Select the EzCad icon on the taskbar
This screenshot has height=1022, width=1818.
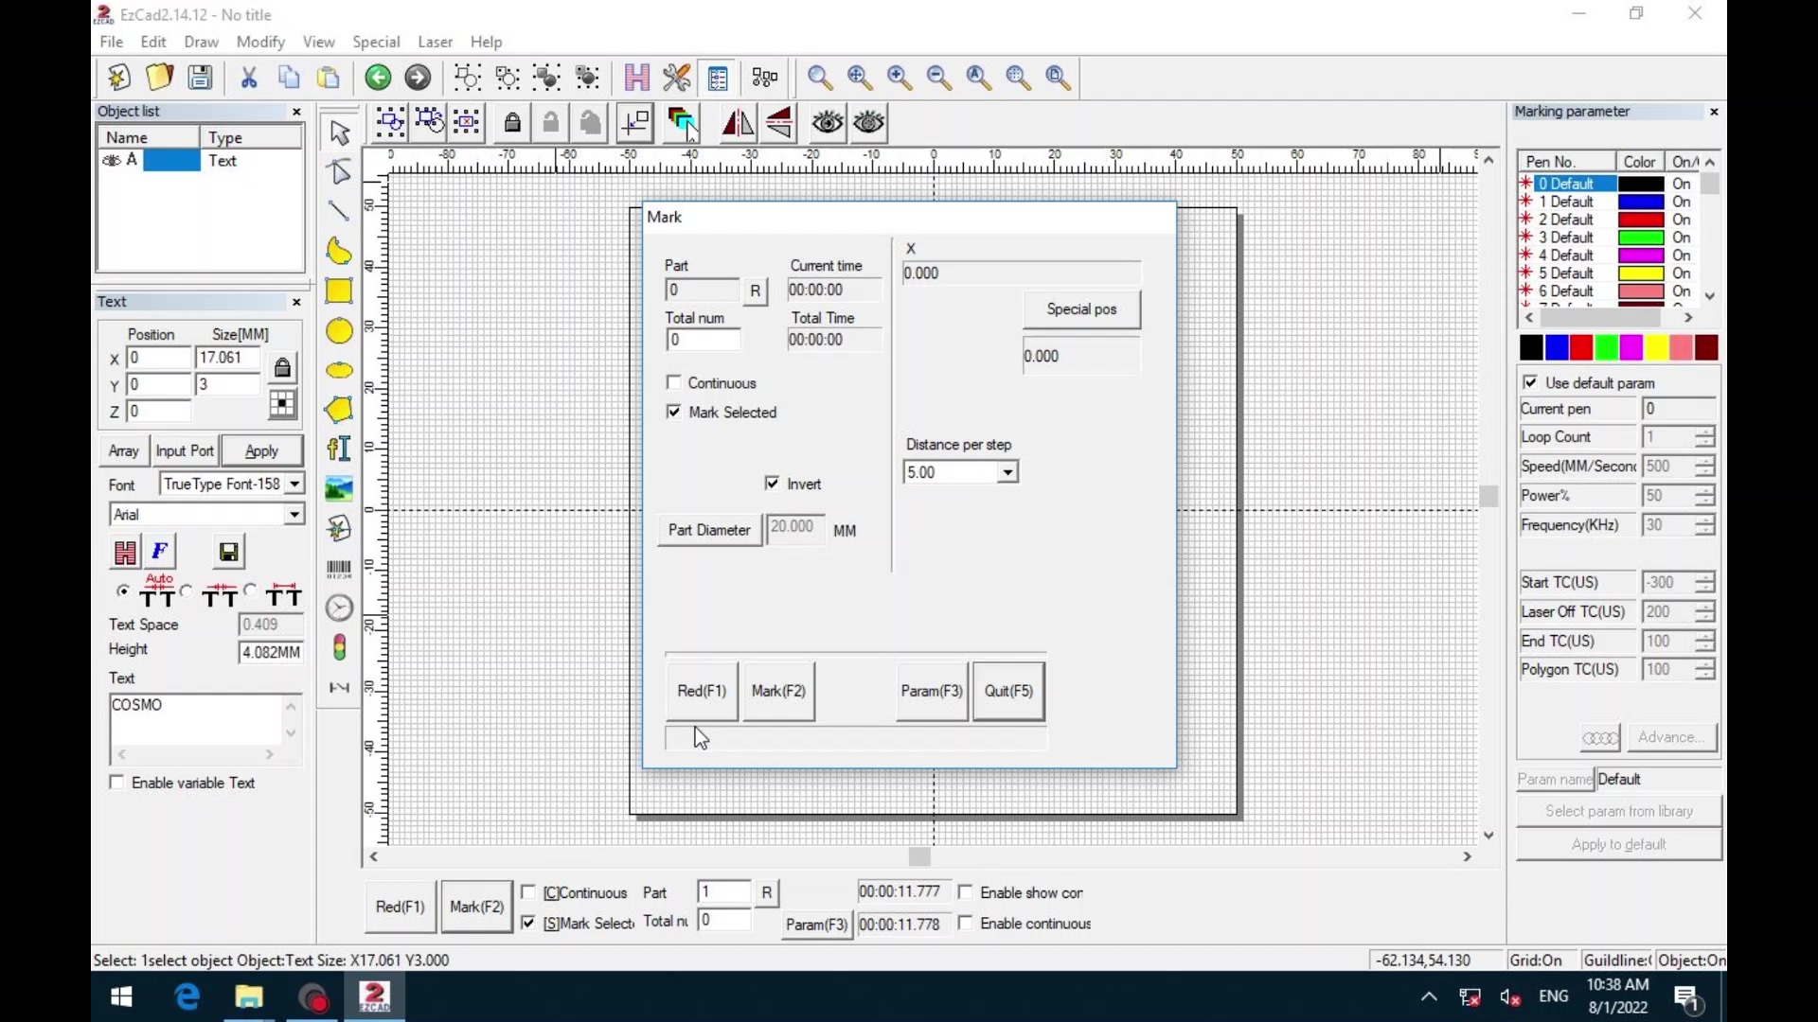click(375, 996)
